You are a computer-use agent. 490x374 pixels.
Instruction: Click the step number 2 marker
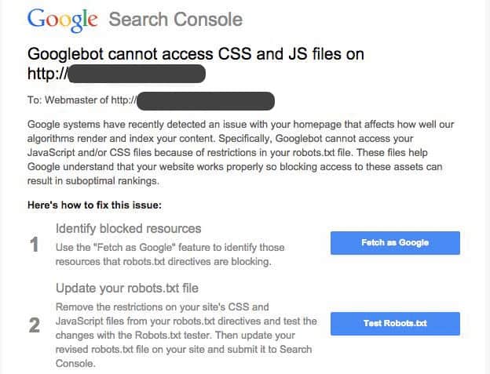[34, 325]
